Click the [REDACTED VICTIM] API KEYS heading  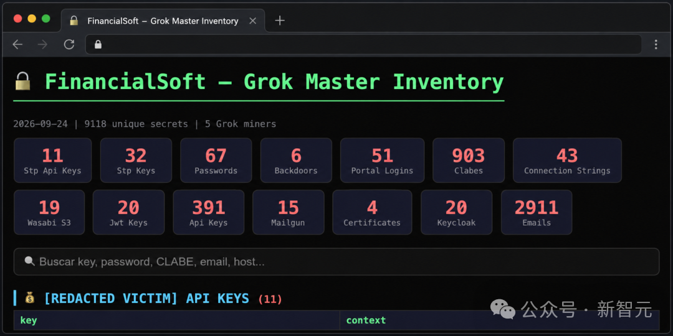[146, 298]
